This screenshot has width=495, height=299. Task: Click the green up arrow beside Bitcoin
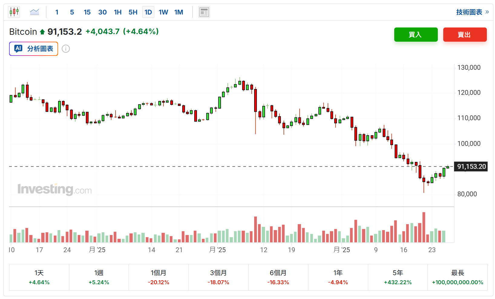coord(42,32)
